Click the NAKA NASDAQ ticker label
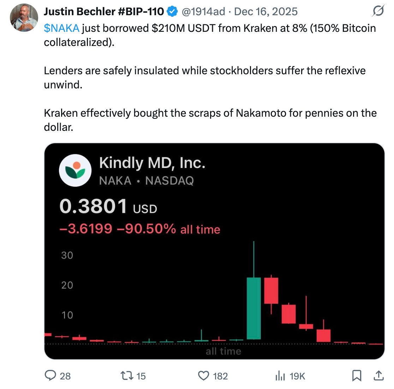 click(x=146, y=180)
